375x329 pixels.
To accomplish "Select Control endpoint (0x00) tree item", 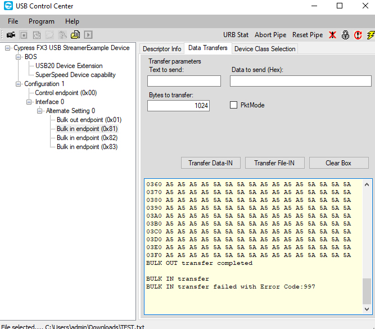I will (66, 93).
